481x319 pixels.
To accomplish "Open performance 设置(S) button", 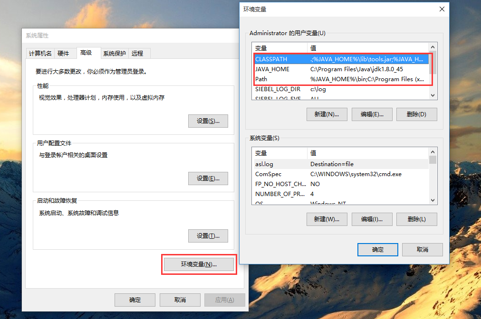I will point(208,121).
